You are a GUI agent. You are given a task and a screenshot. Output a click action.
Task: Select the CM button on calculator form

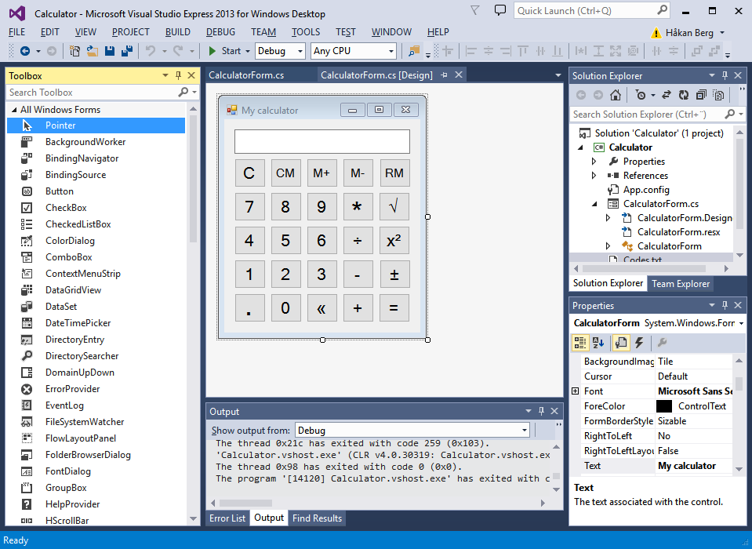pos(285,173)
